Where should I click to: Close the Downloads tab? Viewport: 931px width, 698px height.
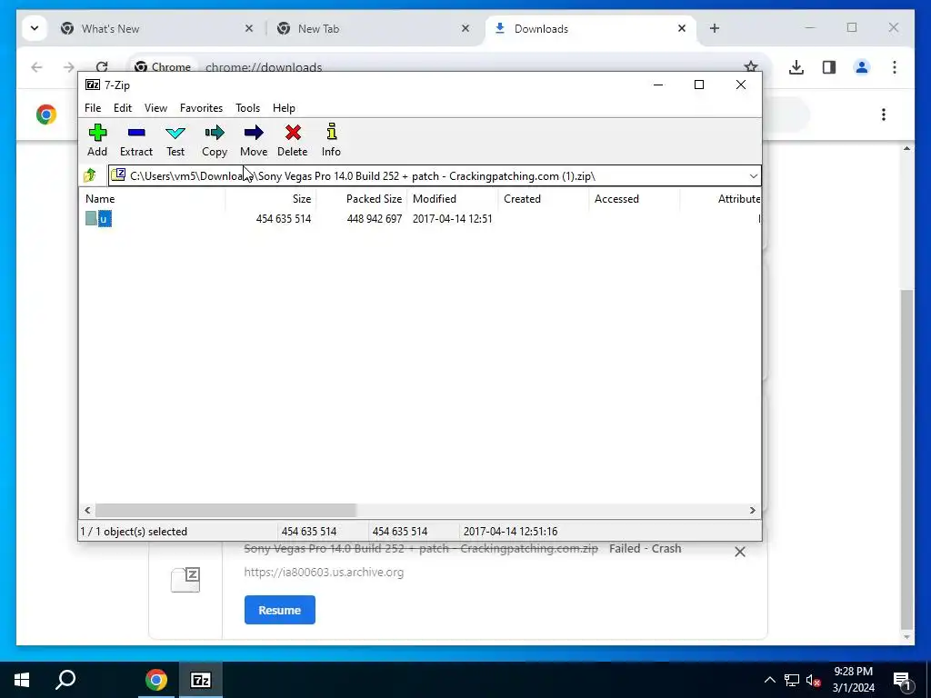682,28
